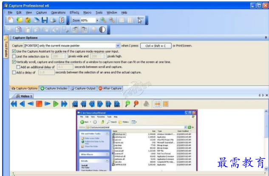Click the Print icon in the toolbar
Screen dimensions: 269x176
pos(53,20)
